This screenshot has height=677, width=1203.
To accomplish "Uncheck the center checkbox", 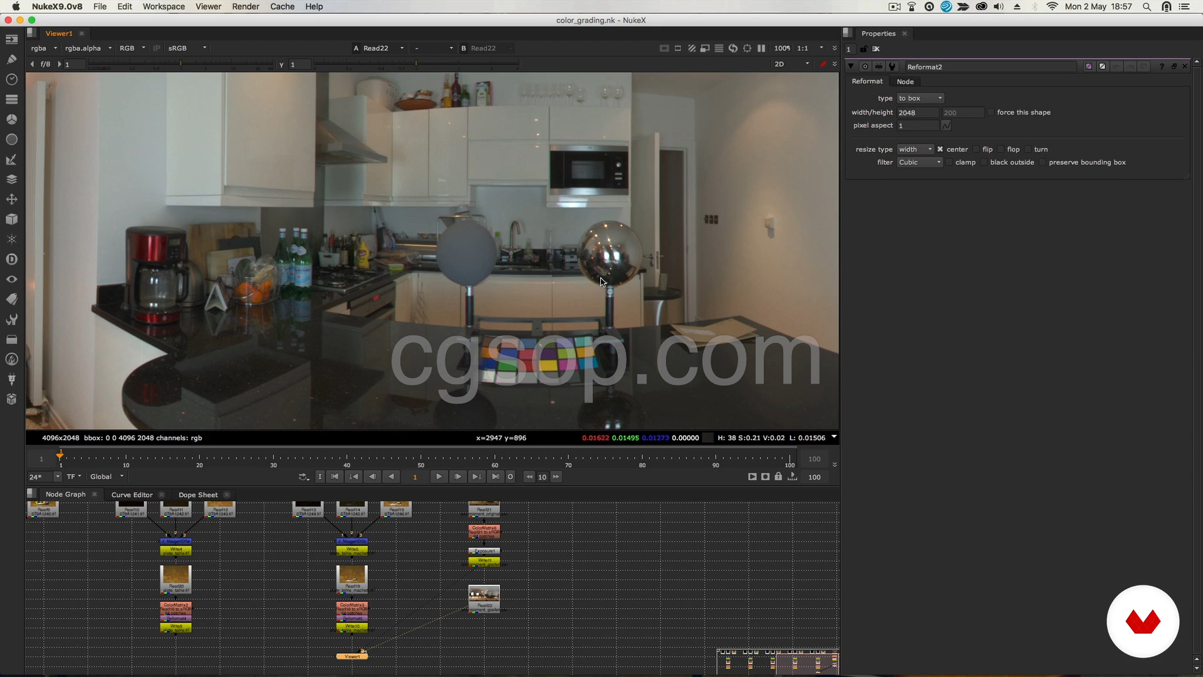I will (x=940, y=149).
